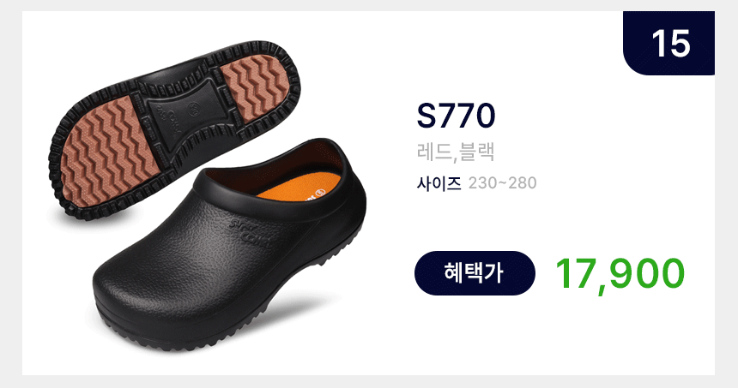Screen dimensions: 738x388
Task: Select the 레드,블랙 color text
Action: (x=456, y=152)
